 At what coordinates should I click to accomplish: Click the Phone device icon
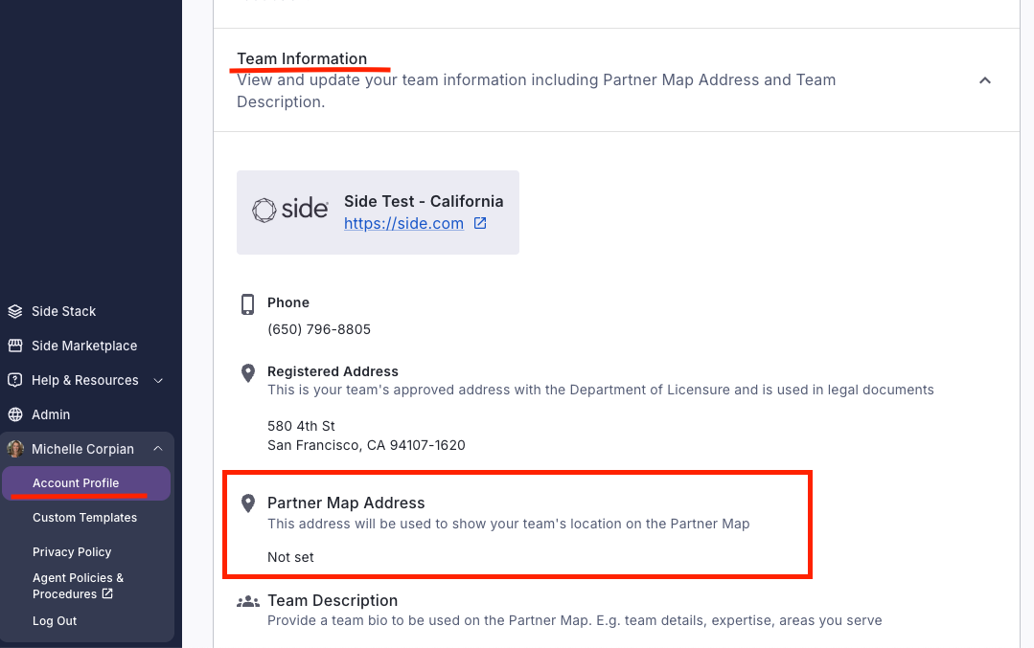pyautogui.click(x=248, y=304)
